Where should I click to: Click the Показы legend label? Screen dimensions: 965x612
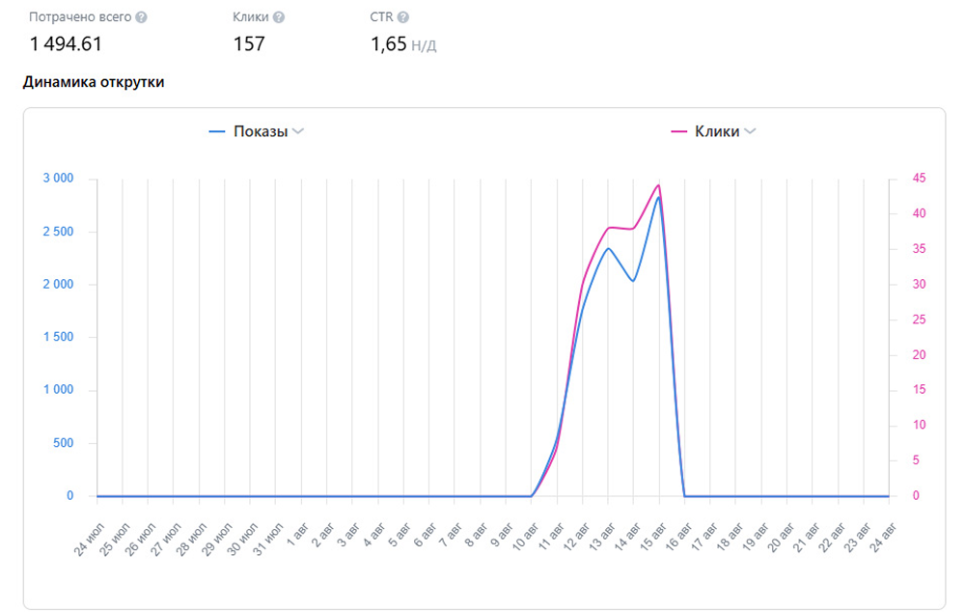(261, 132)
